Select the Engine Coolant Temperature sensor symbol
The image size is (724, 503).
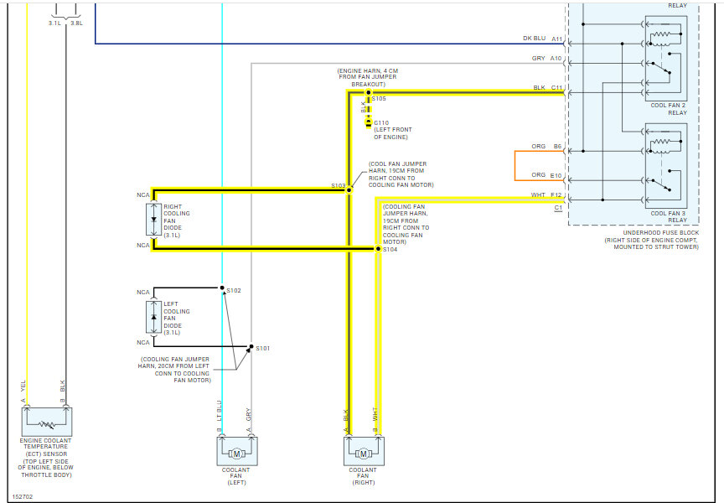tap(47, 422)
